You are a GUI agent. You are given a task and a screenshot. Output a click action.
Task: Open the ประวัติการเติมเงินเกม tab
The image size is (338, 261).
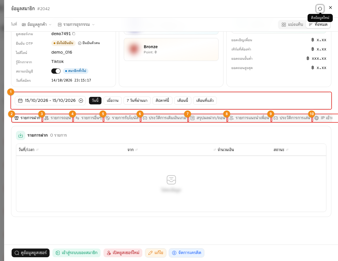[x=164, y=118]
